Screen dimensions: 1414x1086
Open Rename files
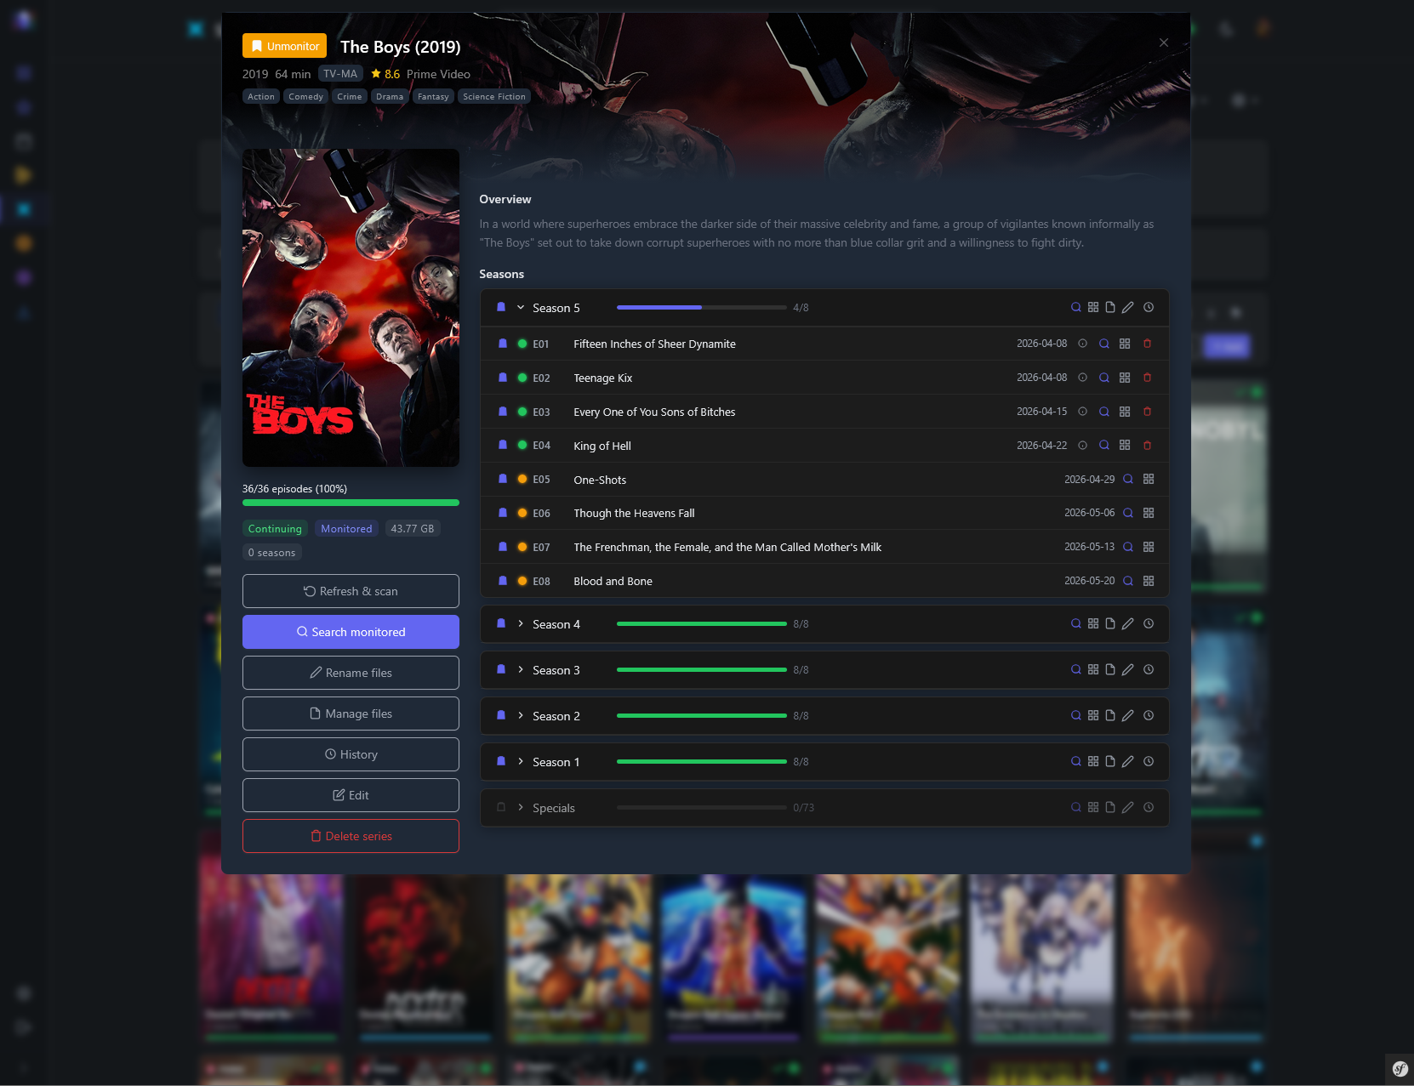pos(351,673)
